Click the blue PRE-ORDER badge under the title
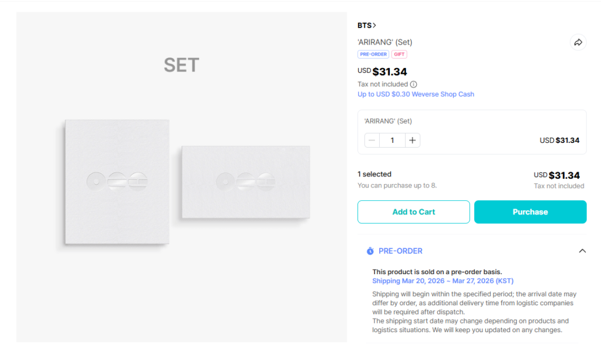The width and height of the screenshot is (601, 348). pyautogui.click(x=373, y=54)
